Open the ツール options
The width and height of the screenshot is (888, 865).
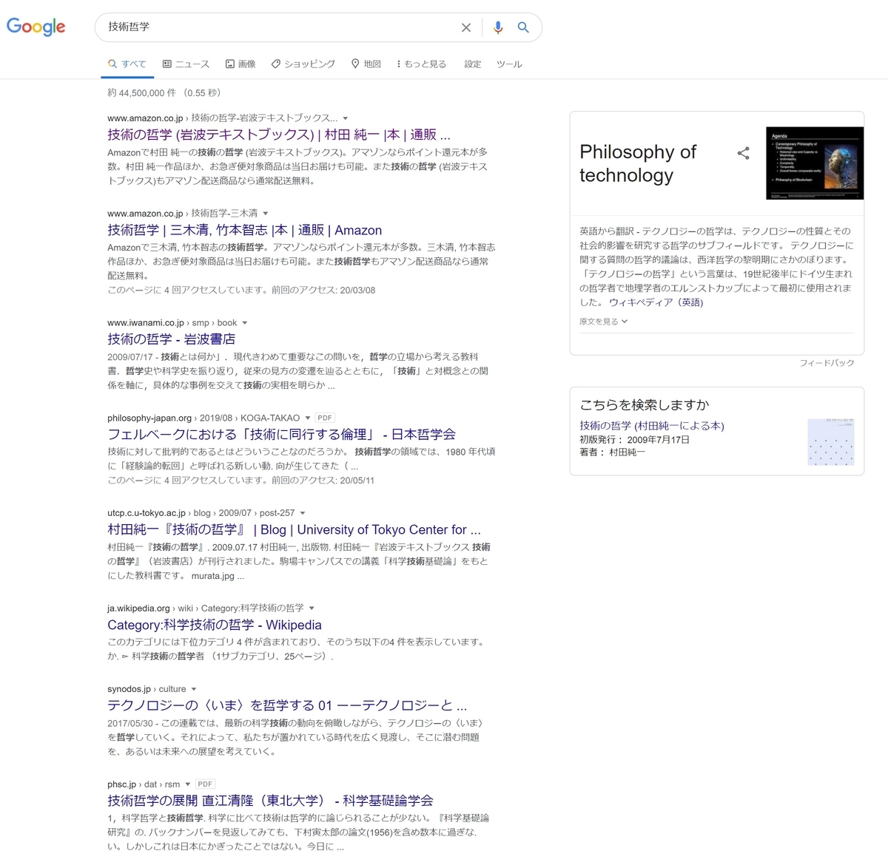pos(509,64)
